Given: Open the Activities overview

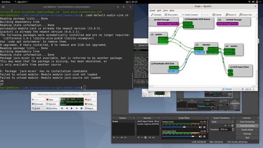Looking at the screenshot, I should click(6, 2).
